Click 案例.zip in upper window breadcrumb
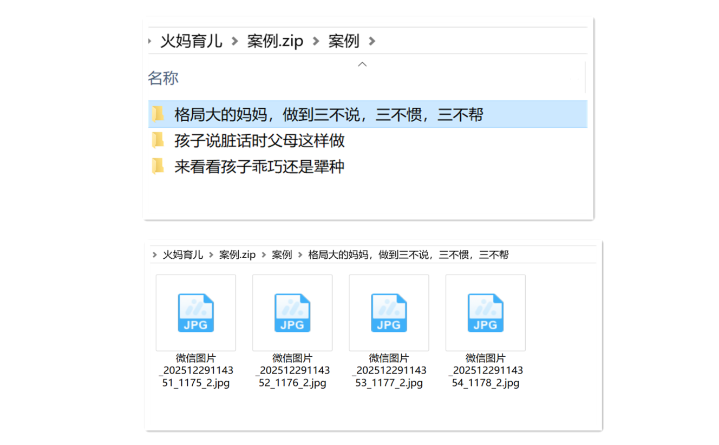This screenshot has width=719, height=445. [x=275, y=41]
